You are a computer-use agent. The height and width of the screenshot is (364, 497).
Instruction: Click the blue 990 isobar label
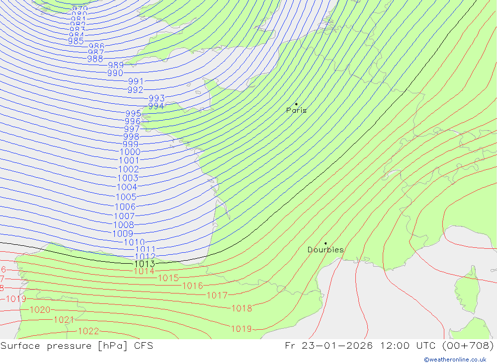click(x=115, y=73)
